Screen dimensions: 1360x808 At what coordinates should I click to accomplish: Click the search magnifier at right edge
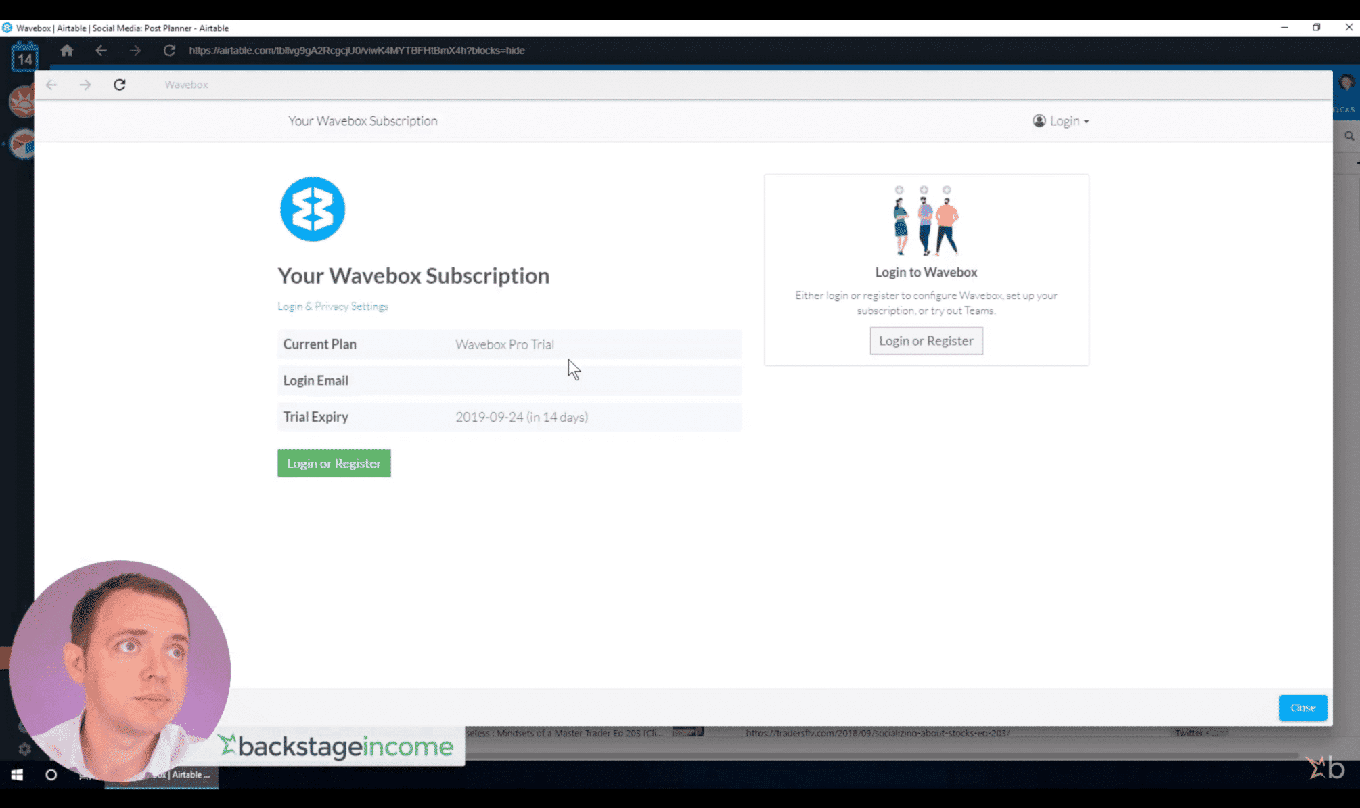pyautogui.click(x=1349, y=136)
